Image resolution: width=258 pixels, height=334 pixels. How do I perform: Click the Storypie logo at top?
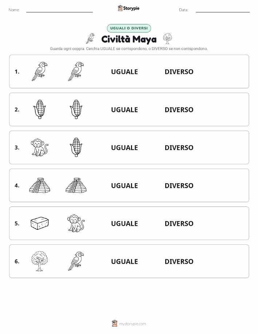click(x=128, y=8)
